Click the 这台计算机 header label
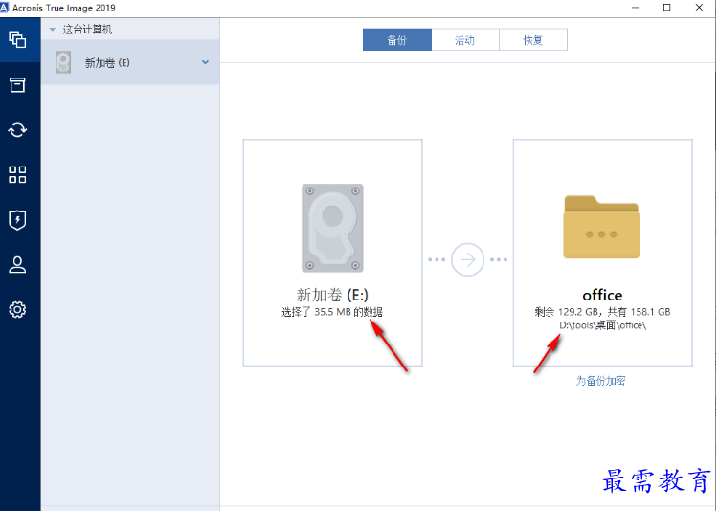The width and height of the screenshot is (719, 511). (87, 30)
